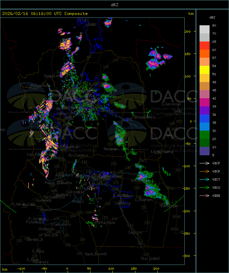This screenshot has height=273, width=229.
Task: Click the Sta.Isabel place label
Action: pyautogui.click(x=150, y=258)
